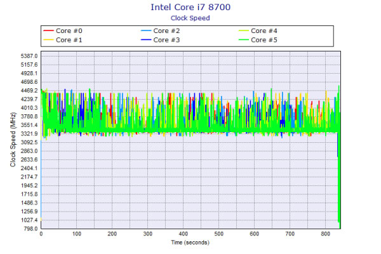The image size is (381, 254).
Task: Click the Time (seconds) axis label
Action: coord(190,243)
